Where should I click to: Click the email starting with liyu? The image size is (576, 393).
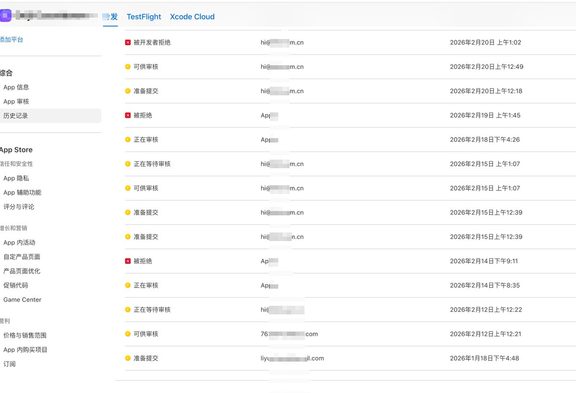(x=292, y=358)
